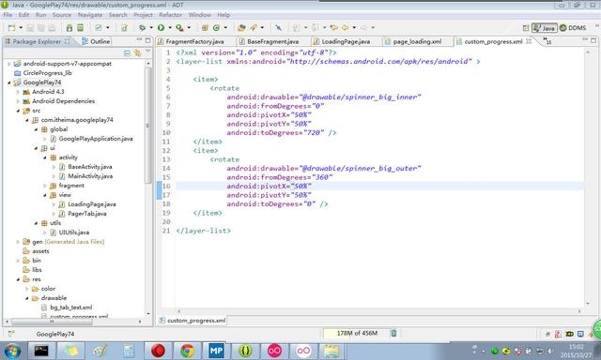Click the Debug bug icon
601x360 pixels.
click(x=142, y=27)
